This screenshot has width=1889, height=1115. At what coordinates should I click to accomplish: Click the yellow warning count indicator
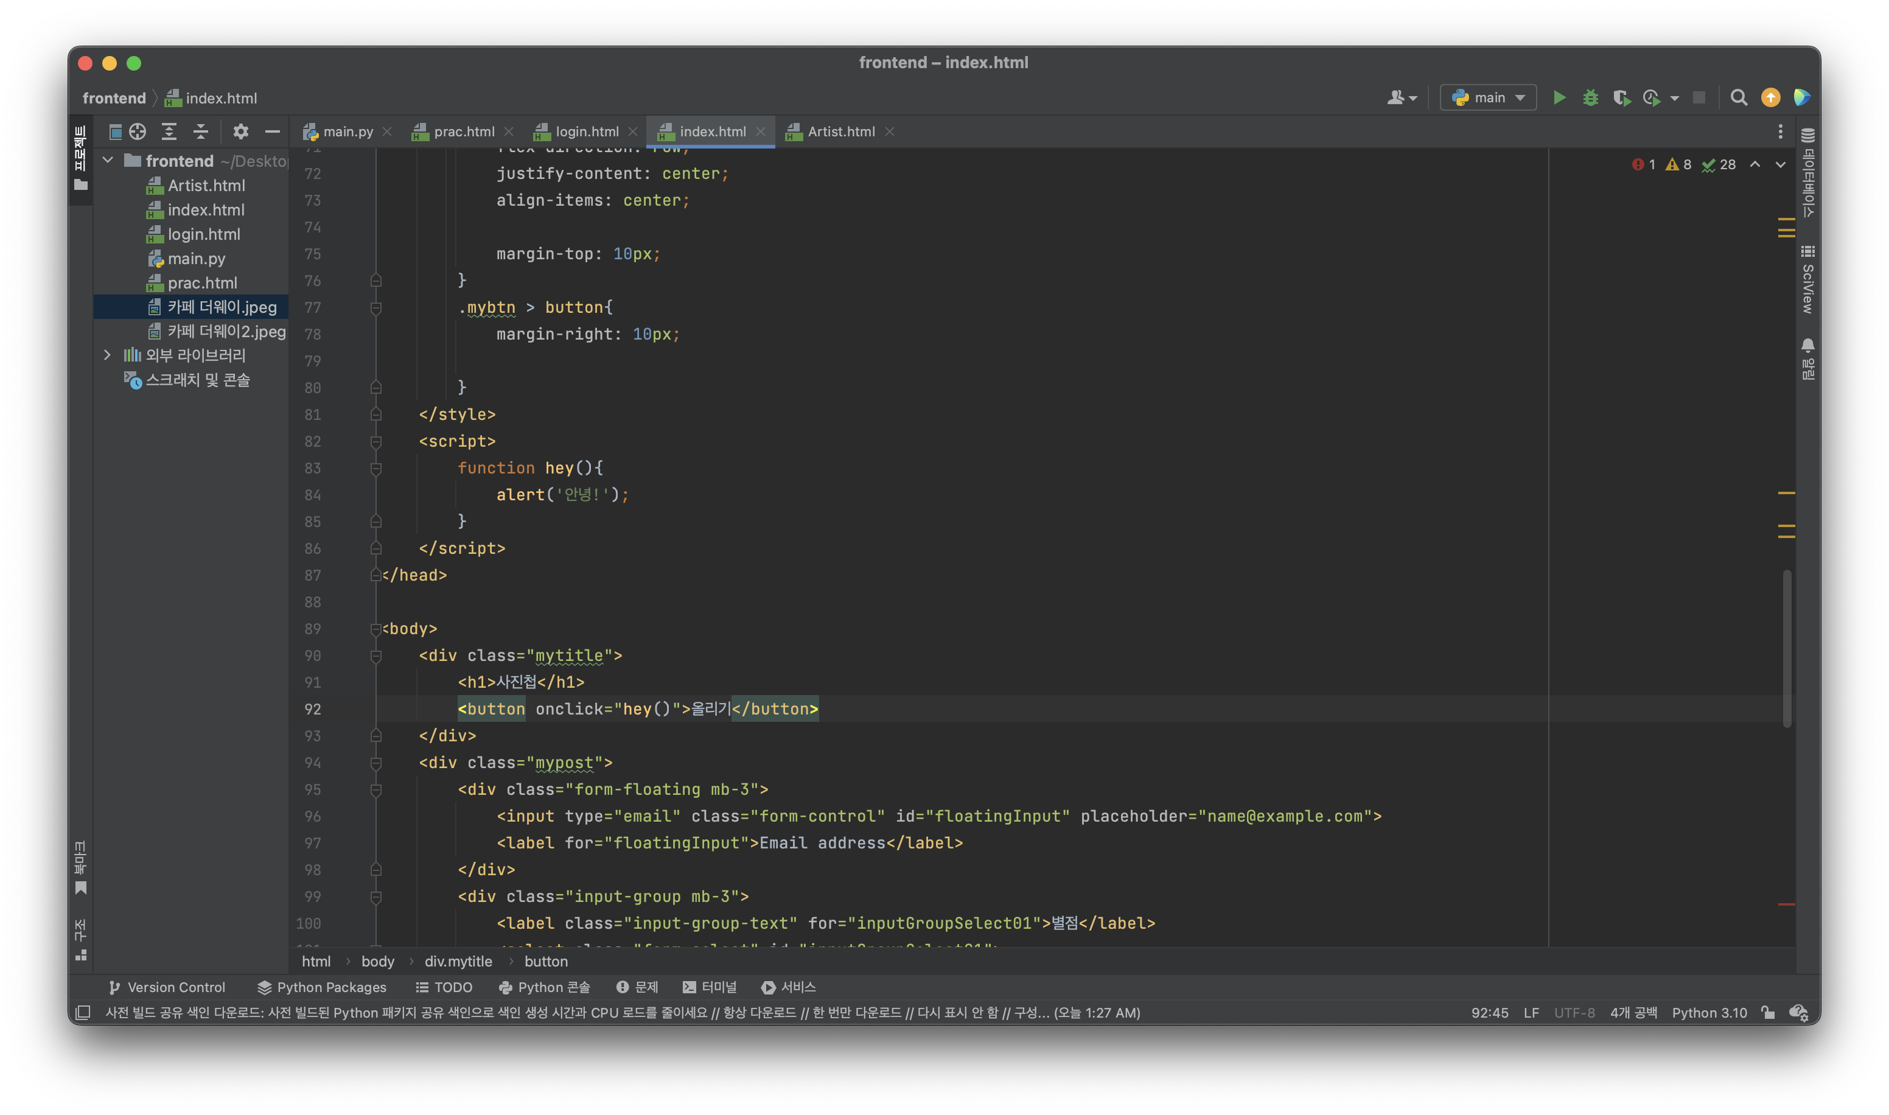point(1678,164)
